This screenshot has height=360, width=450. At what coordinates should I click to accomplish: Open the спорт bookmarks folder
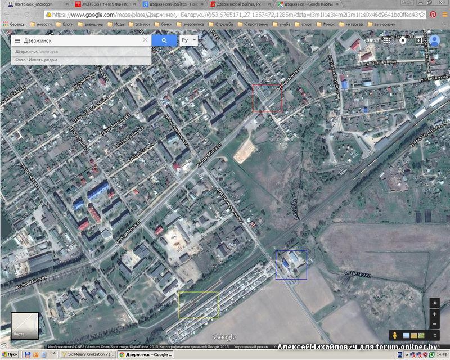(x=303, y=24)
